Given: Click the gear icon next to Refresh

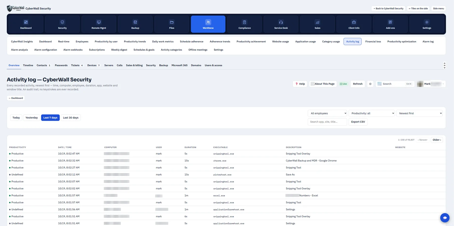Looking at the screenshot, I should pos(370,84).
